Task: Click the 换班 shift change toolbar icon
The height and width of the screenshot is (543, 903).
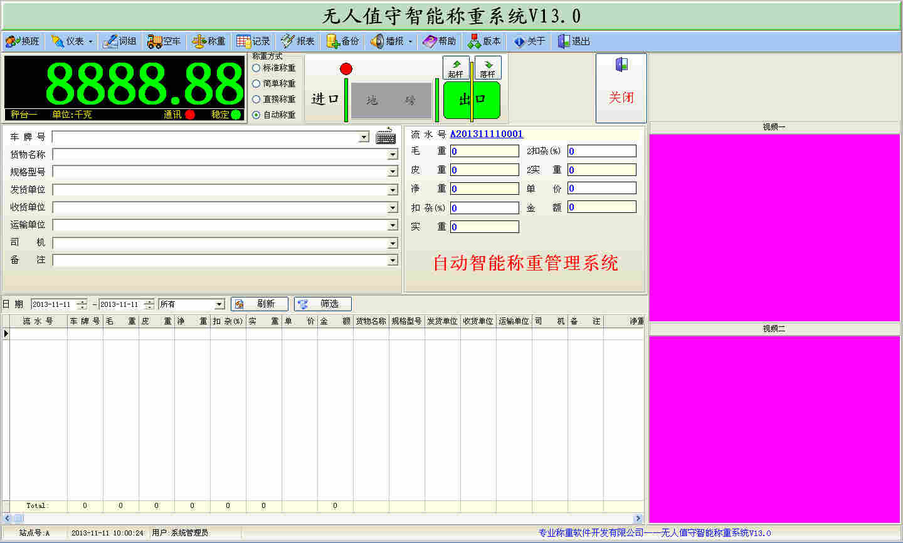Action: point(13,41)
